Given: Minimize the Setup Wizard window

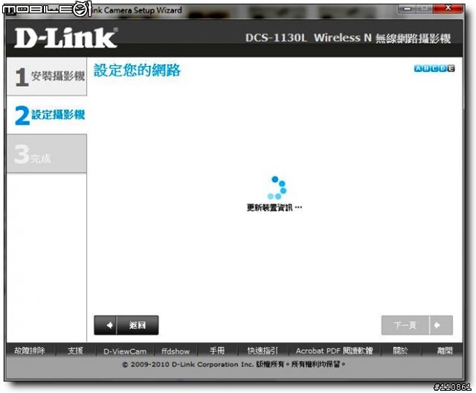Looking at the screenshot, I should pyautogui.click(x=407, y=8).
